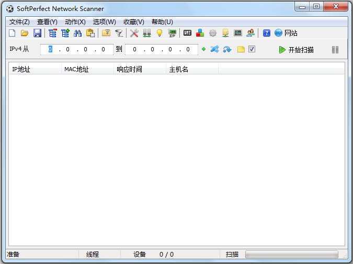Image resolution: width=353 pixels, height=264 pixels.
Task: Click 0 / 0 device count
Action: pyautogui.click(x=166, y=254)
